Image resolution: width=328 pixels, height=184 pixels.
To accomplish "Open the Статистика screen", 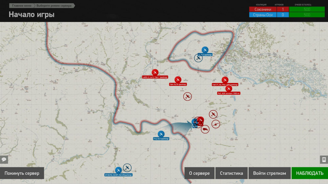I will pos(231,173).
